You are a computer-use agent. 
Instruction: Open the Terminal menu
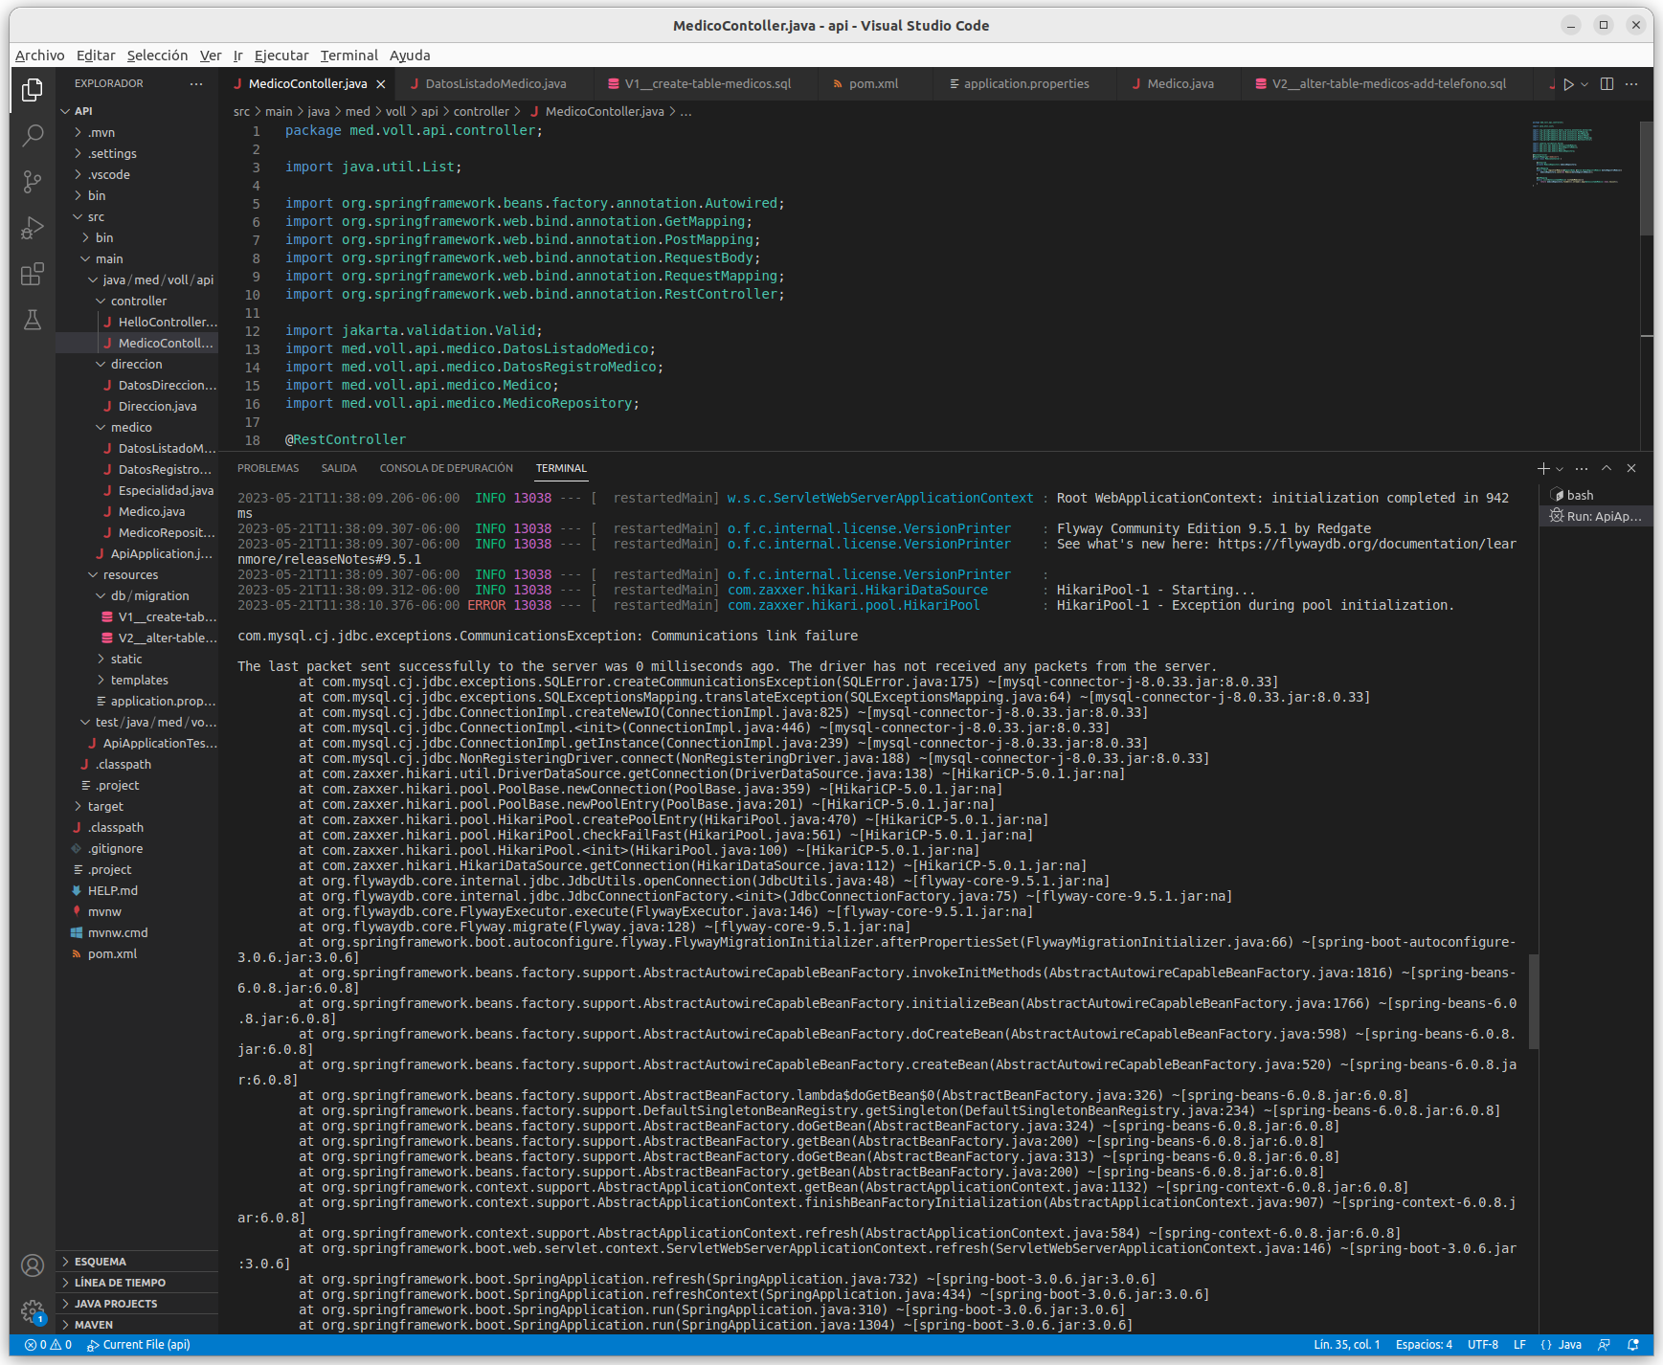[348, 56]
